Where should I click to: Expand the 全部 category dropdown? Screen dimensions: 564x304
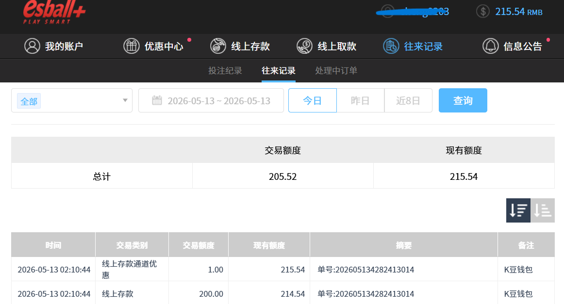coord(72,100)
